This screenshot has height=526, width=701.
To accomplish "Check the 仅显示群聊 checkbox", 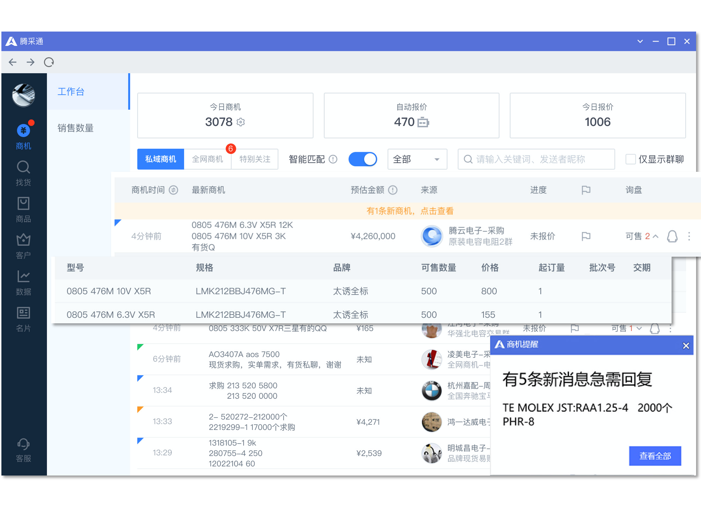I will [x=631, y=159].
